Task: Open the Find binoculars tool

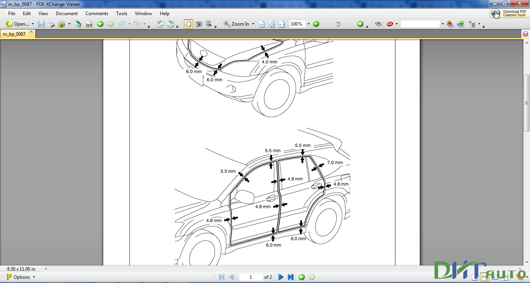Action: pos(379,24)
